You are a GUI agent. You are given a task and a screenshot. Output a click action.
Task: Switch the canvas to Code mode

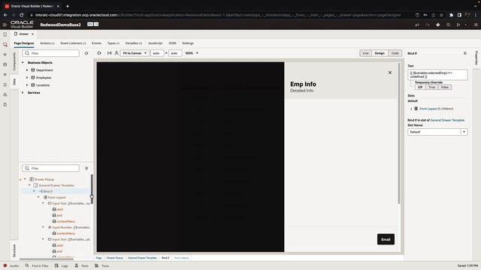[x=395, y=53]
